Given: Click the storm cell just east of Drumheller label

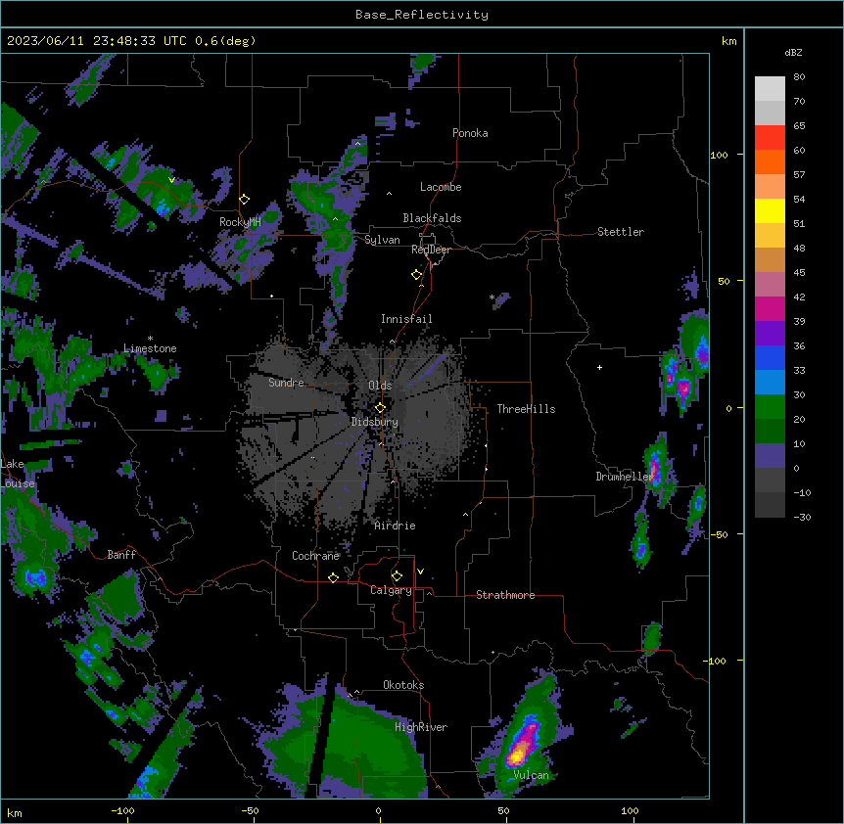Looking at the screenshot, I should tap(656, 468).
